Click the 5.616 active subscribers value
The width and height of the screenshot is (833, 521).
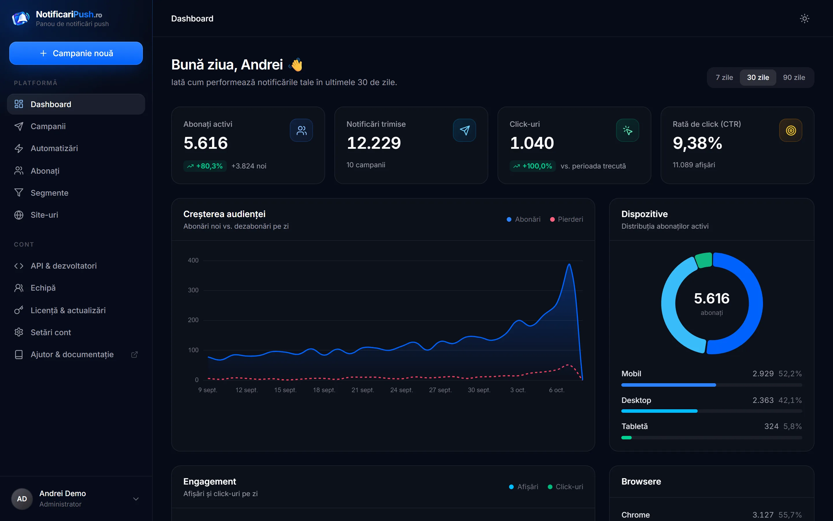click(205, 143)
